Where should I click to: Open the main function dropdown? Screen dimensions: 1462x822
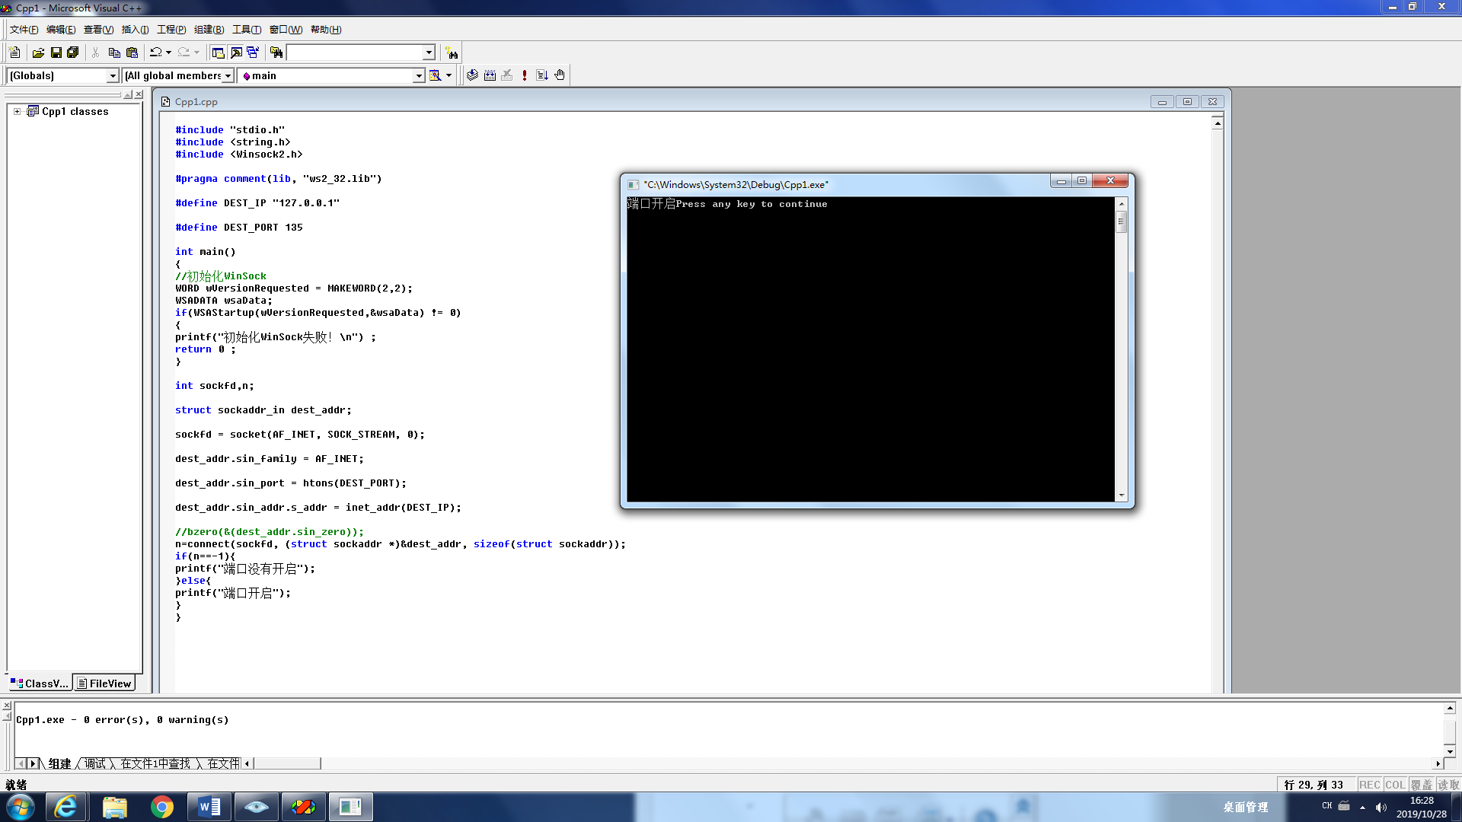point(418,75)
